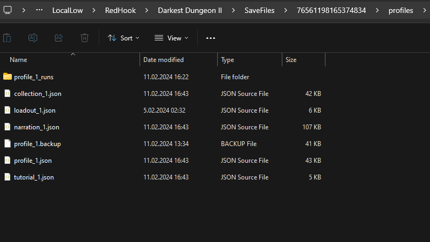Navigate to Darkest Dungeon II breadcrumb

[190, 10]
